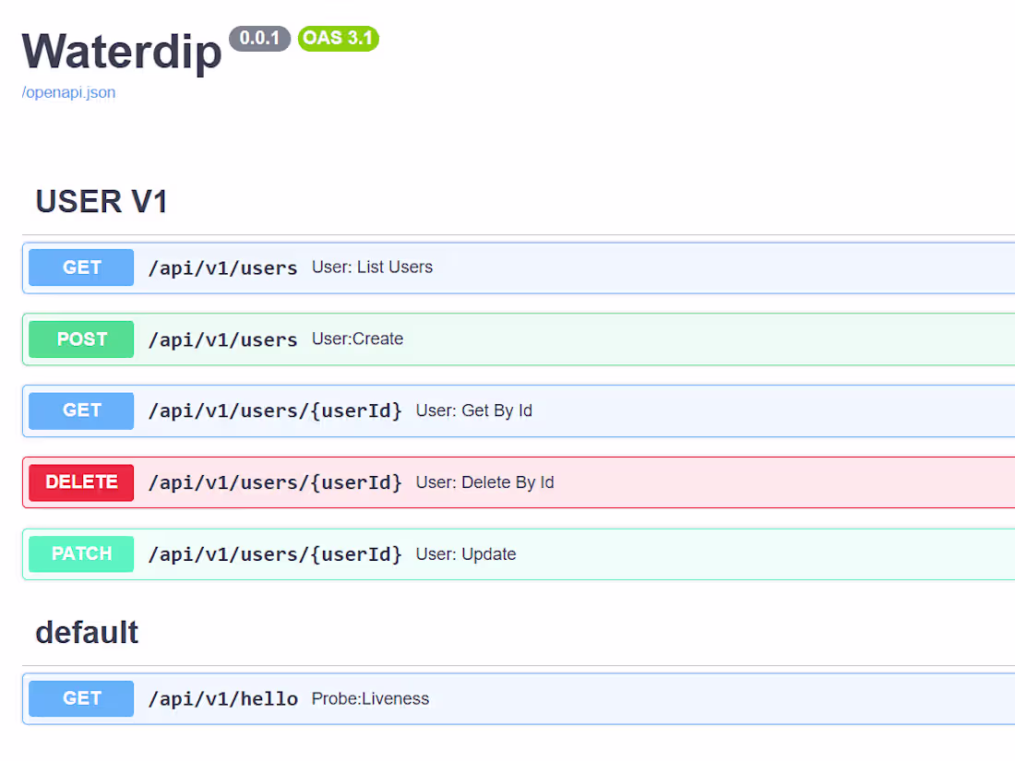Click the GET badge on Get By Id
The width and height of the screenshot is (1015, 761).
pyautogui.click(x=80, y=410)
